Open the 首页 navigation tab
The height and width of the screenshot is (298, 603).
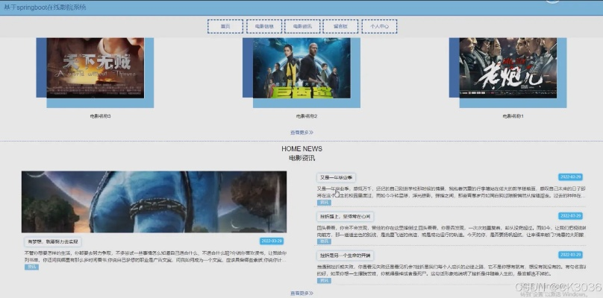tap(225, 26)
